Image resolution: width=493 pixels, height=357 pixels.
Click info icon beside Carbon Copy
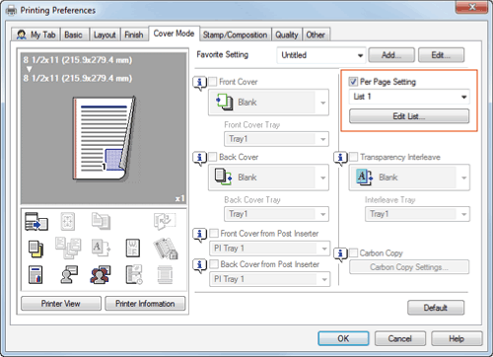pos(340,254)
